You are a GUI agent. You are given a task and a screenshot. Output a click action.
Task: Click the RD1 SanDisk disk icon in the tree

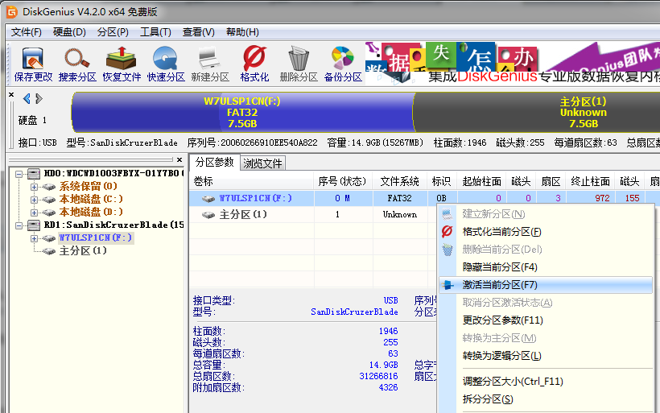tap(34, 225)
